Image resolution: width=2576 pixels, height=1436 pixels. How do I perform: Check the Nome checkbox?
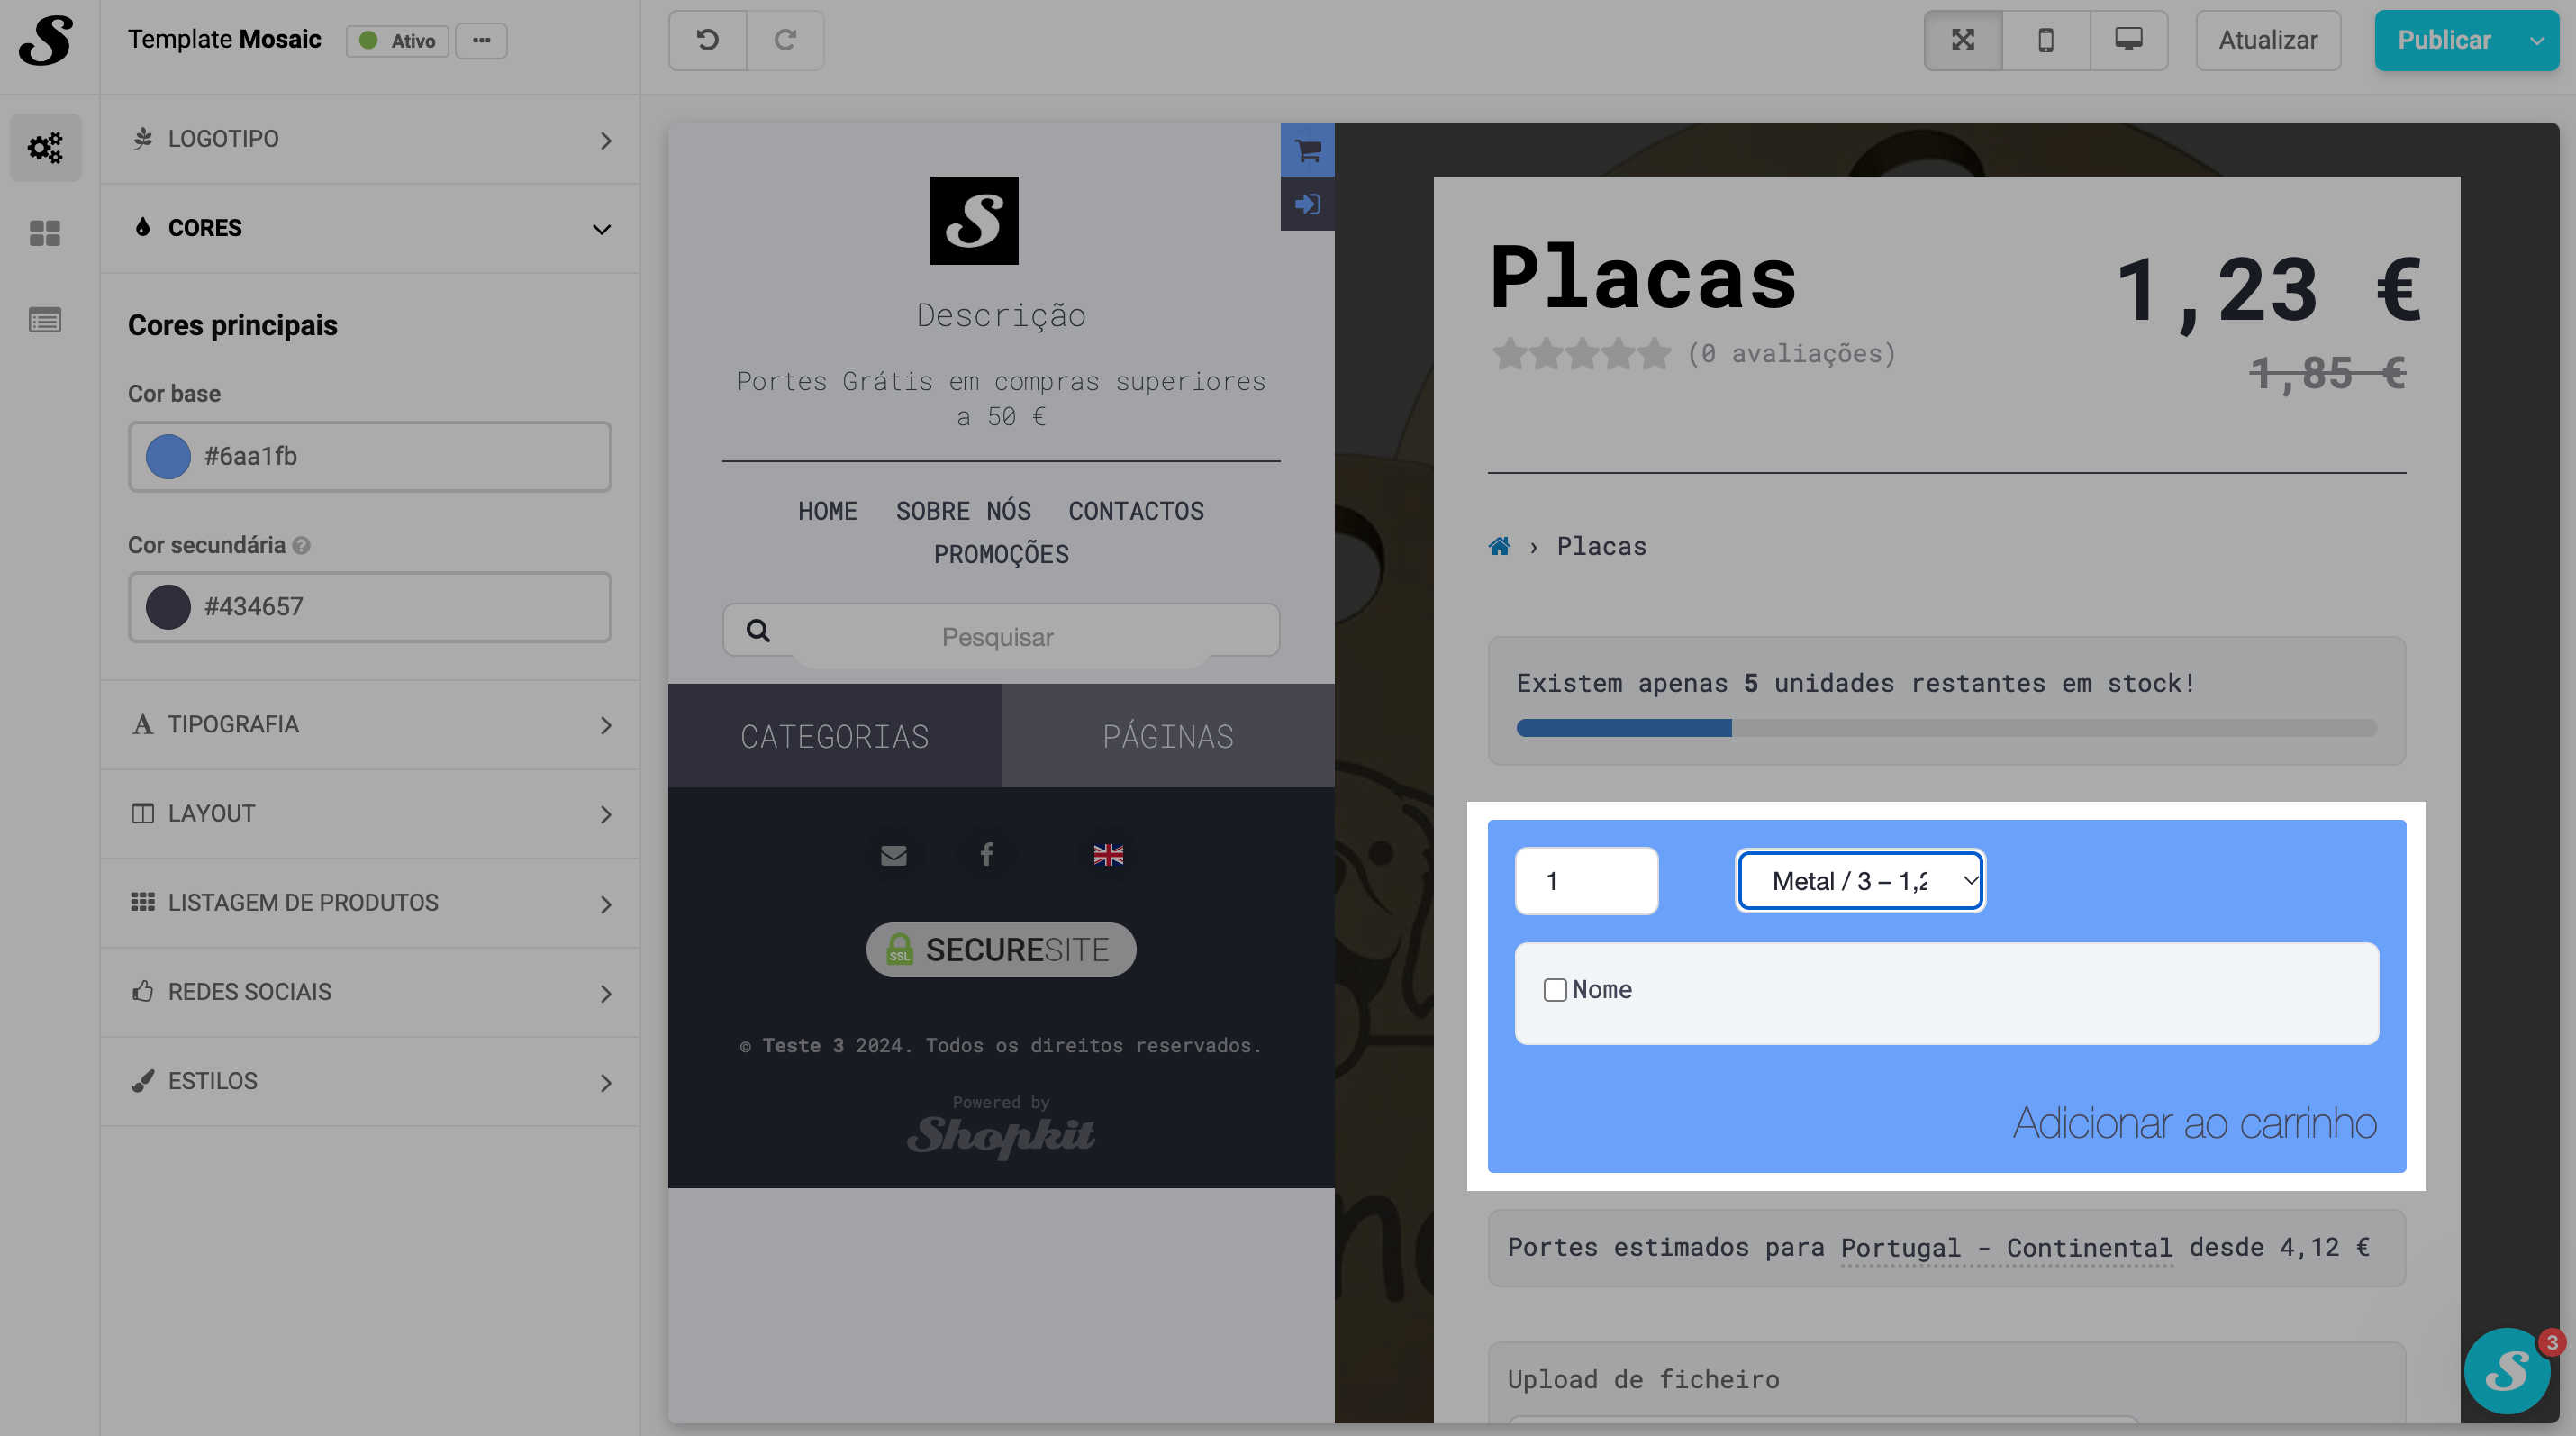pos(1554,990)
